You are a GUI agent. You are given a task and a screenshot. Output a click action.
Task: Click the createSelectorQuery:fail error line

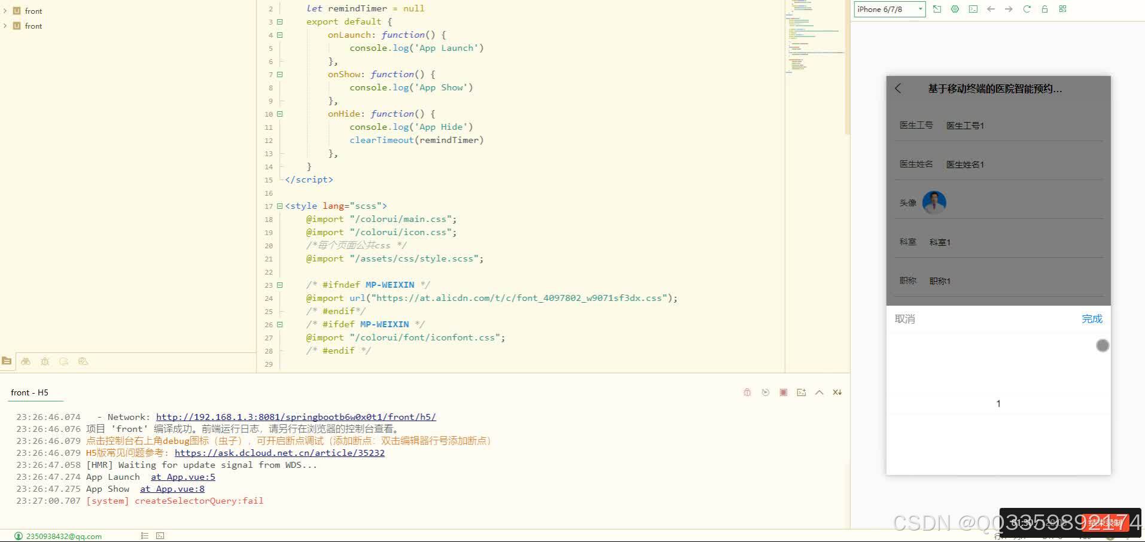[x=175, y=501]
